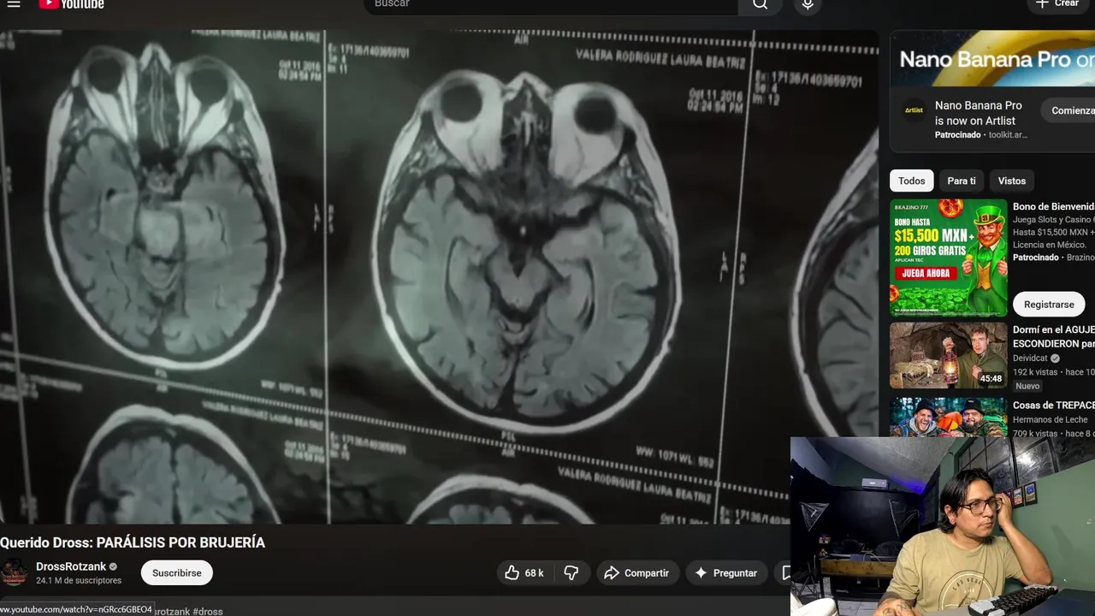The image size is (1095, 616).
Task: Share the video via Compartir
Action: click(x=638, y=573)
